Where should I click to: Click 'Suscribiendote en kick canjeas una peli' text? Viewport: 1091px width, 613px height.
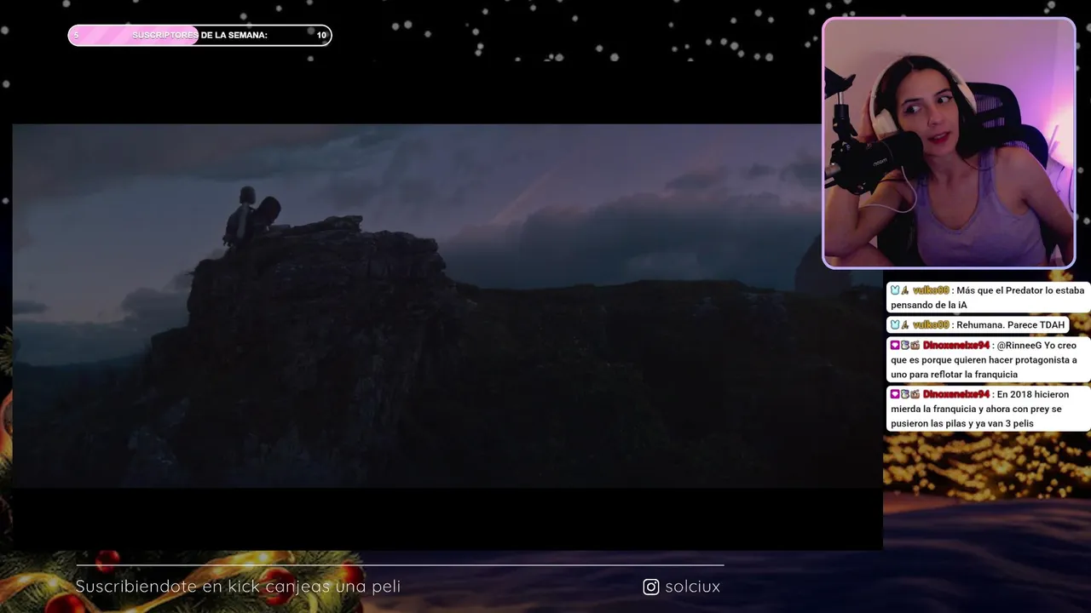click(238, 587)
